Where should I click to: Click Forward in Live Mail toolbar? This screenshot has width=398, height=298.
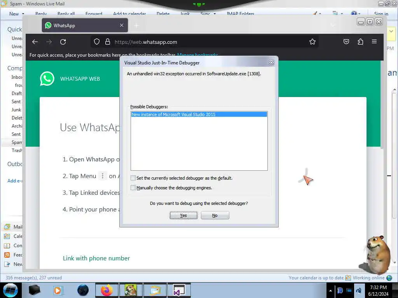(94, 14)
